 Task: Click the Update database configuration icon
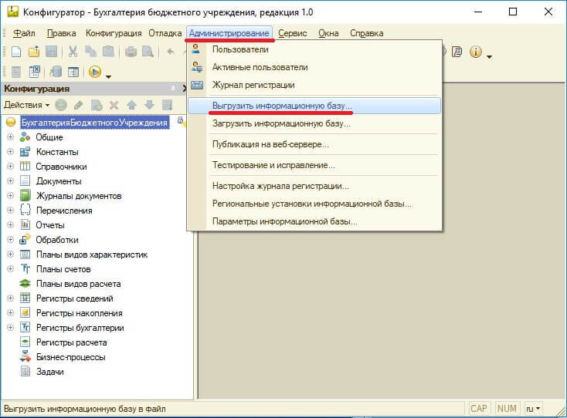(56, 72)
